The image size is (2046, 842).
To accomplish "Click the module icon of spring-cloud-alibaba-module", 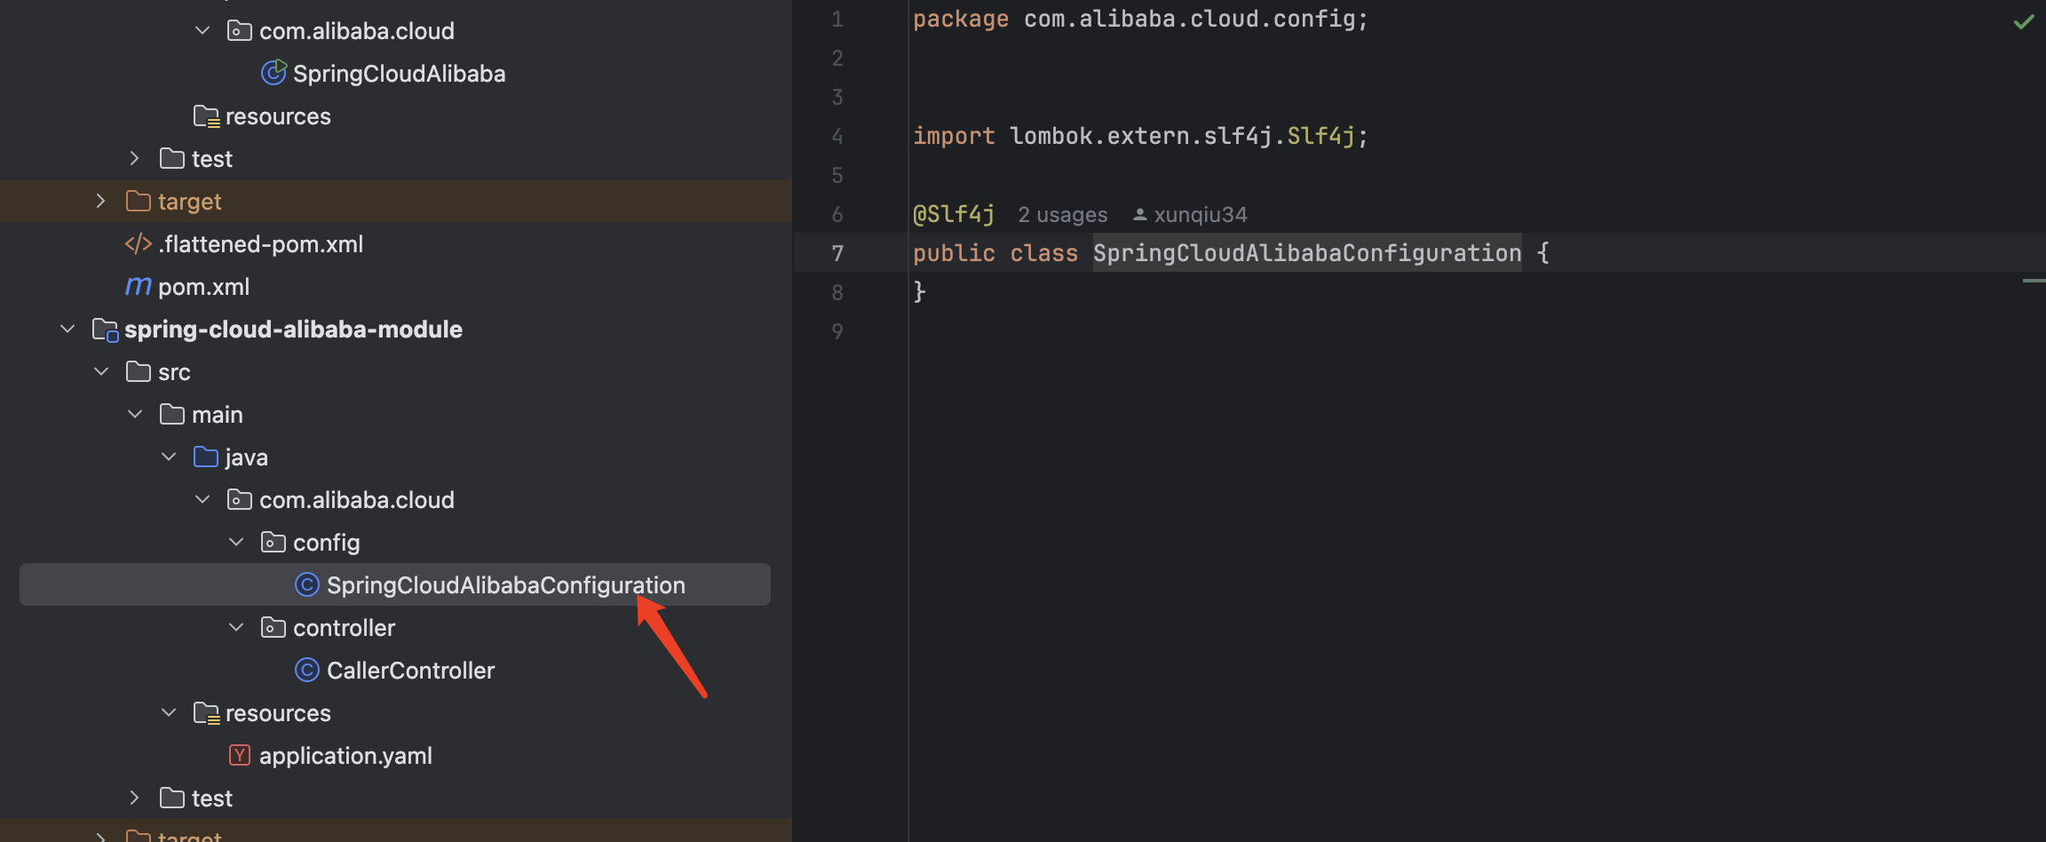I will pyautogui.click(x=105, y=329).
